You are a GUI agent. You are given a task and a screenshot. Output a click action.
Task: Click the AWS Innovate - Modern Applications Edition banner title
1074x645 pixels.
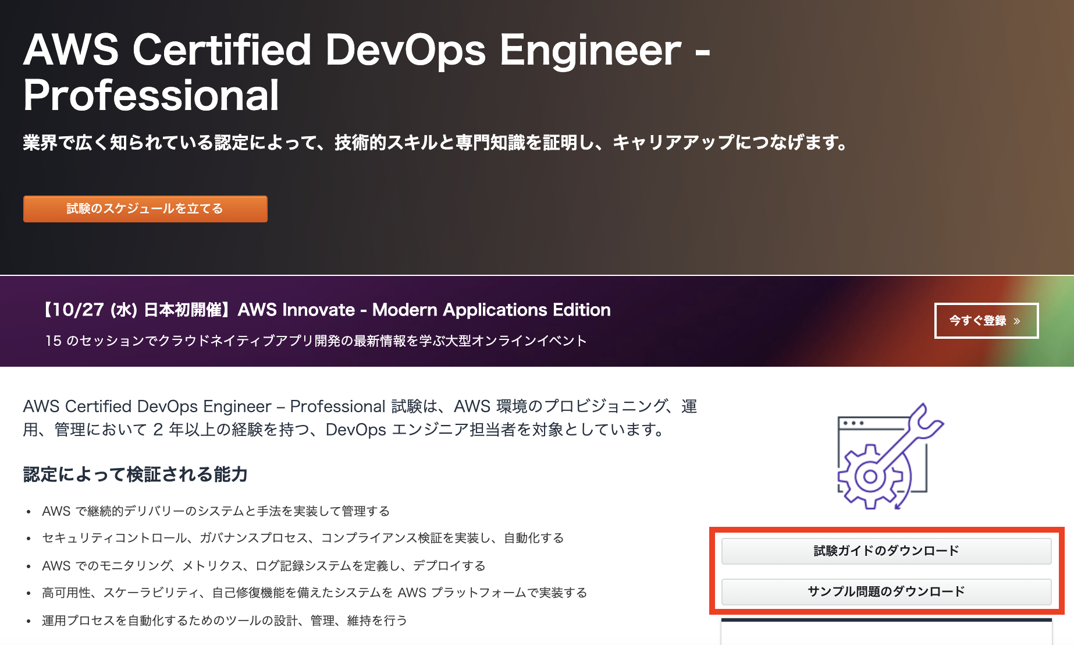[x=327, y=310]
